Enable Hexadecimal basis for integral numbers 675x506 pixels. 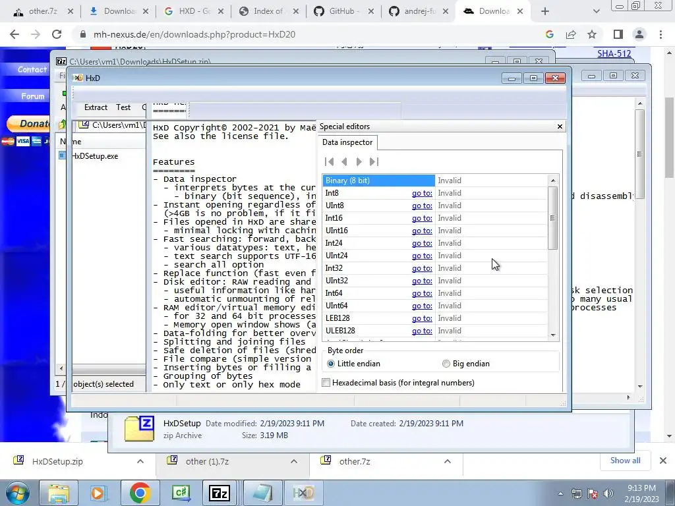click(326, 383)
